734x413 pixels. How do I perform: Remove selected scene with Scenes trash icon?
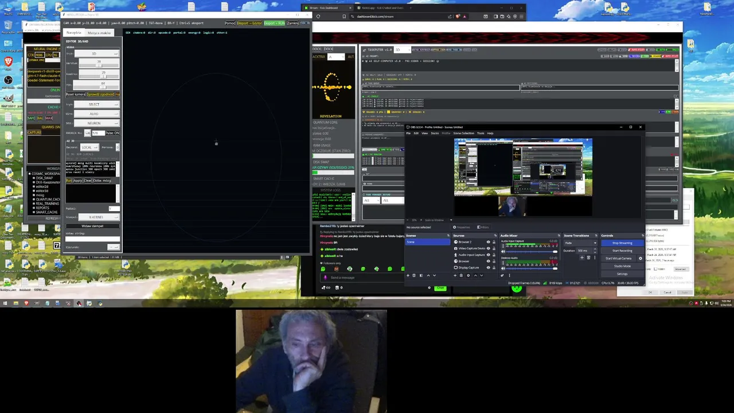coord(414,275)
